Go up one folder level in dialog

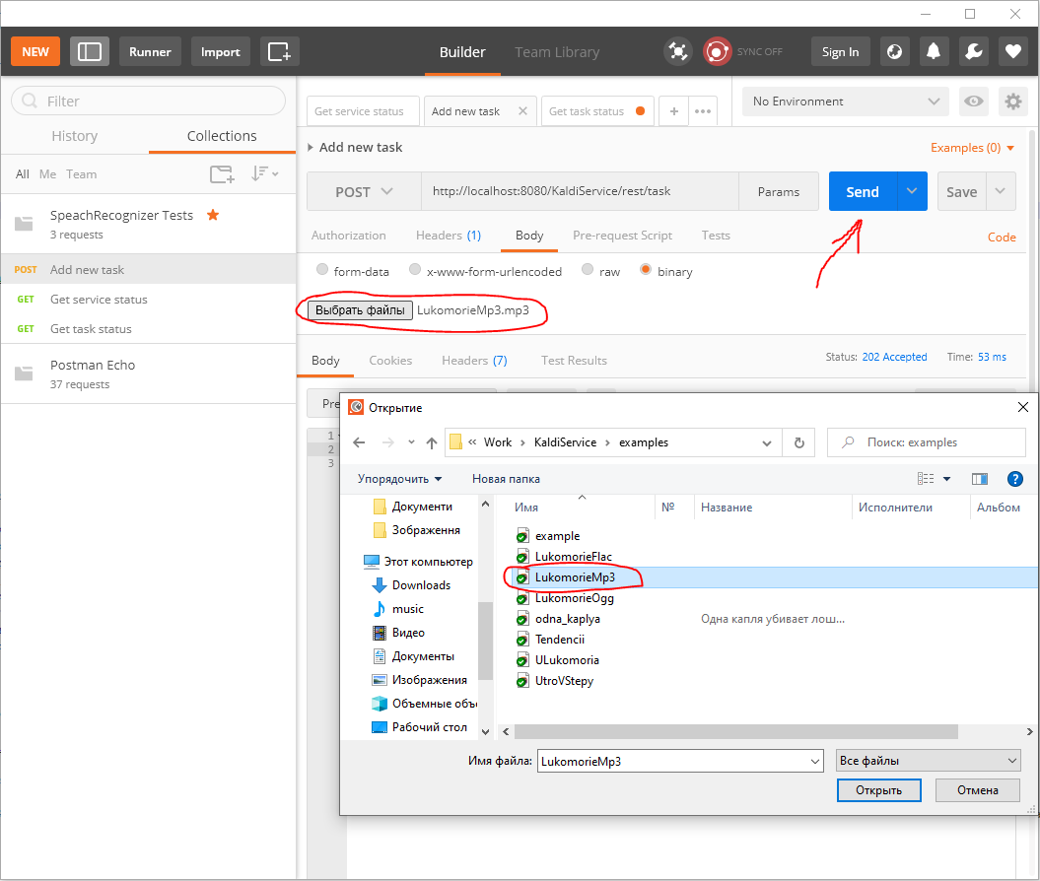tap(432, 442)
